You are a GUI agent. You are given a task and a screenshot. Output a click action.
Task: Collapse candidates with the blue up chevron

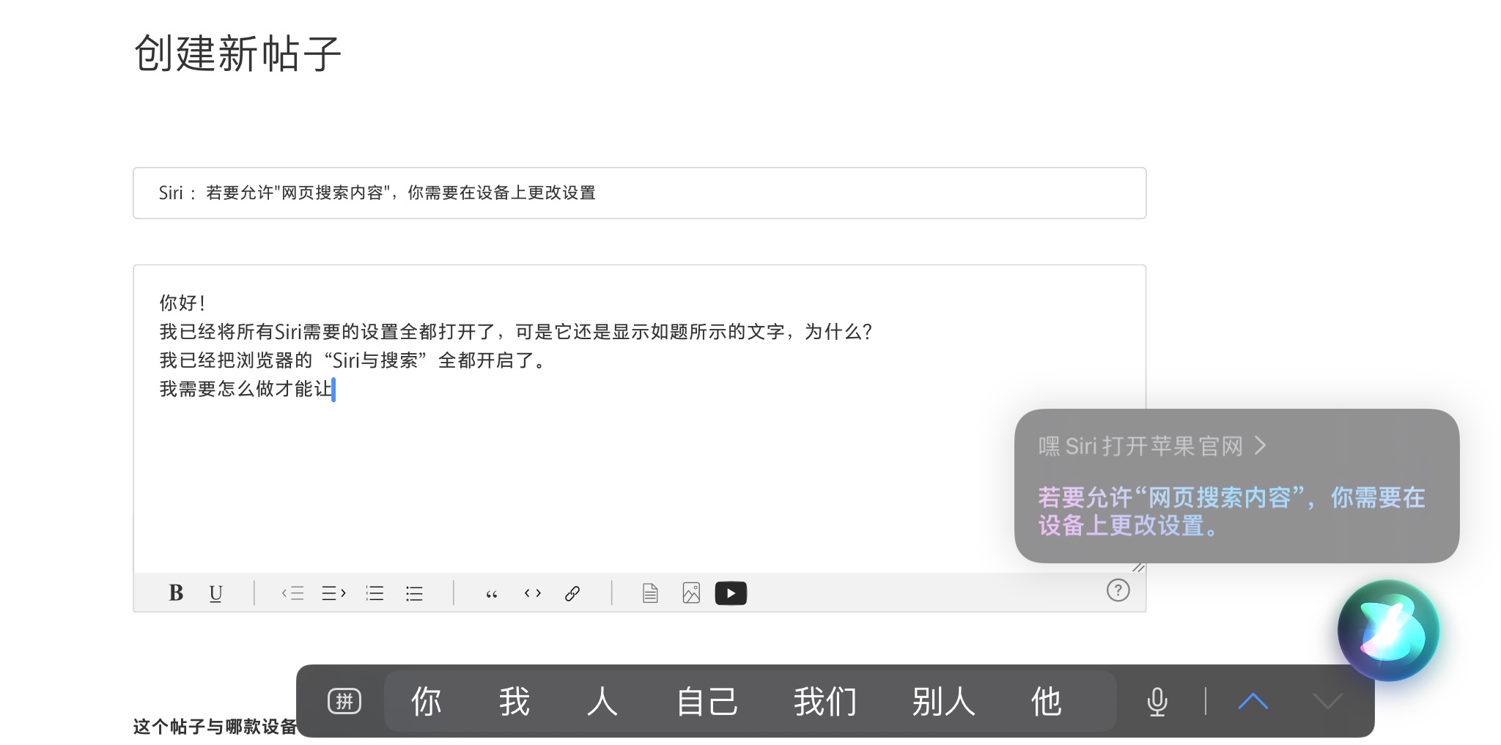coord(1253,701)
